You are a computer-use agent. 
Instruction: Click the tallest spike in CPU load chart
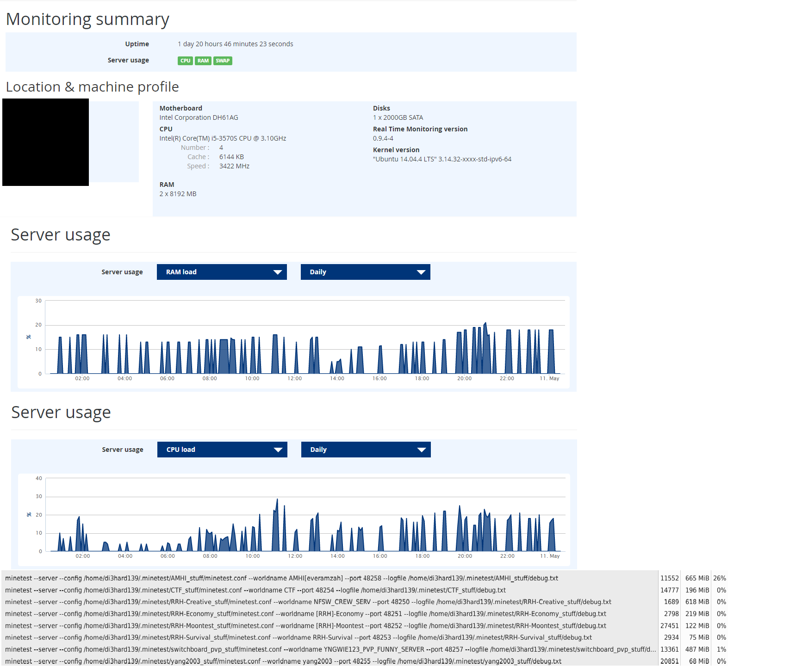[x=277, y=499]
